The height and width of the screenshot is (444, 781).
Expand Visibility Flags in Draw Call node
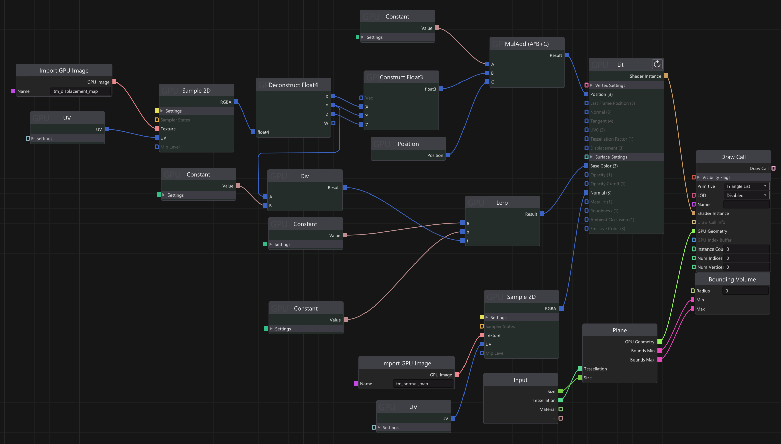[x=699, y=177]
